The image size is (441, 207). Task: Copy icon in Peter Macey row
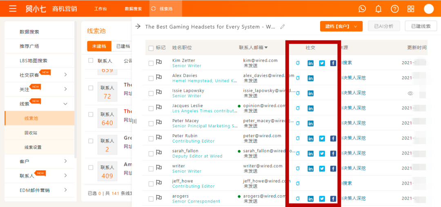pos(298,123)
